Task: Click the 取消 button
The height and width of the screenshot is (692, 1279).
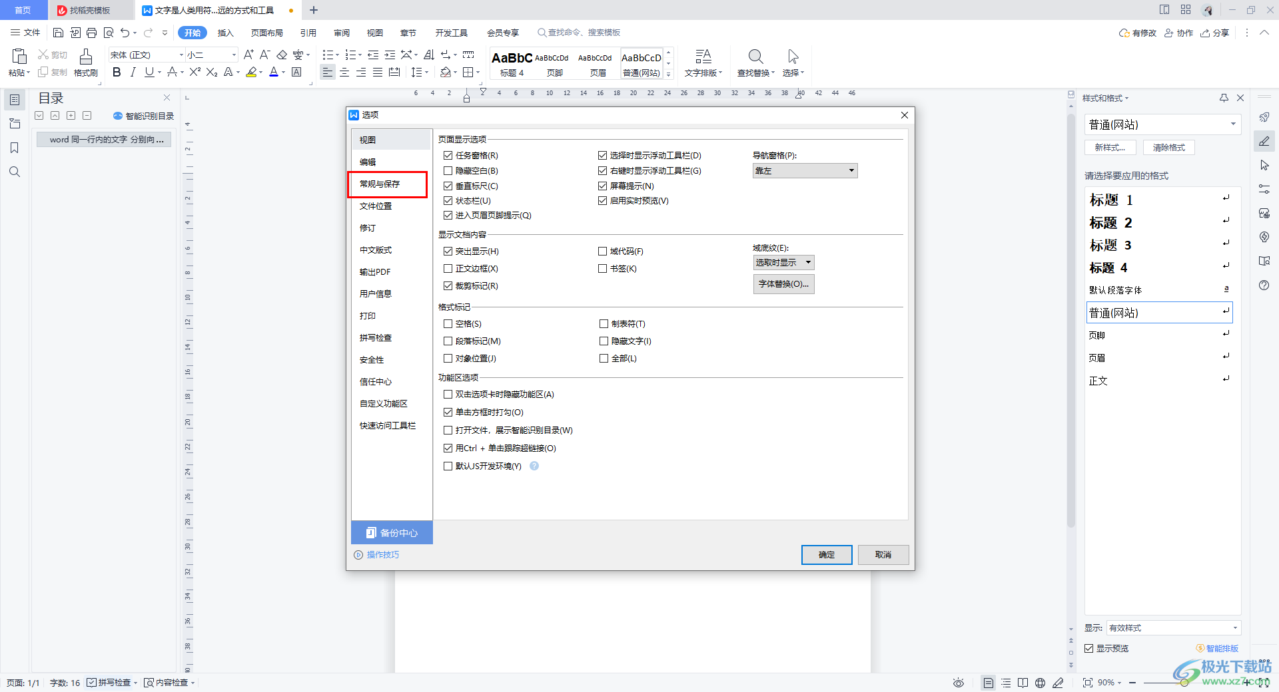Action: [883, 554]
